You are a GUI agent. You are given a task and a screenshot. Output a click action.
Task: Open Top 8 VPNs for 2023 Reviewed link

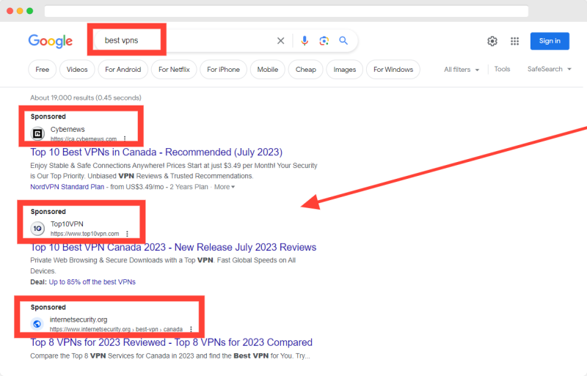point(171,342)
